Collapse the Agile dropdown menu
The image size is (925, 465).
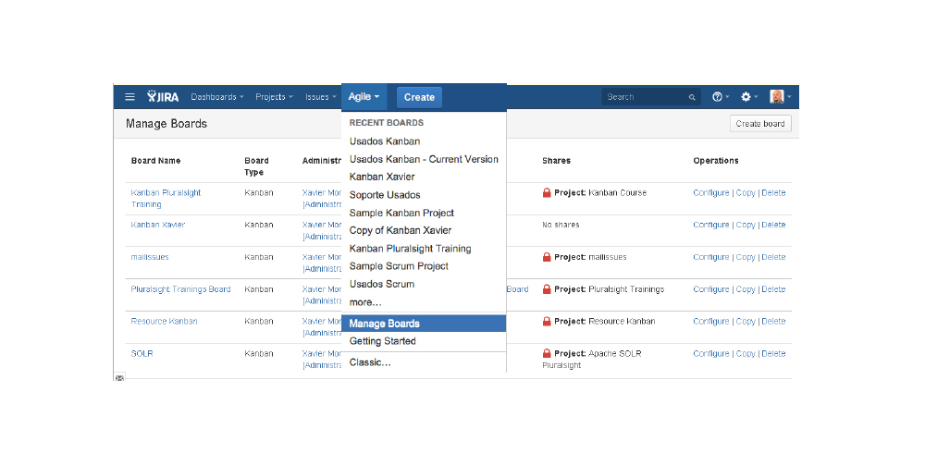pos(364,97)
